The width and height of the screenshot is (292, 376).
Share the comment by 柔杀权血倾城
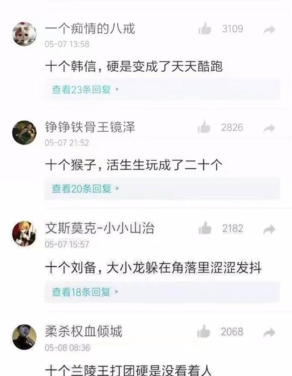pyautogui.click(x=269, y=333)
